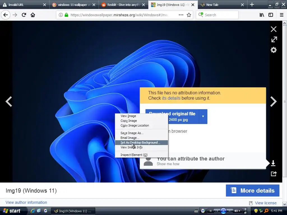Launch Internet Explorer from quick launch

(33, 211)
